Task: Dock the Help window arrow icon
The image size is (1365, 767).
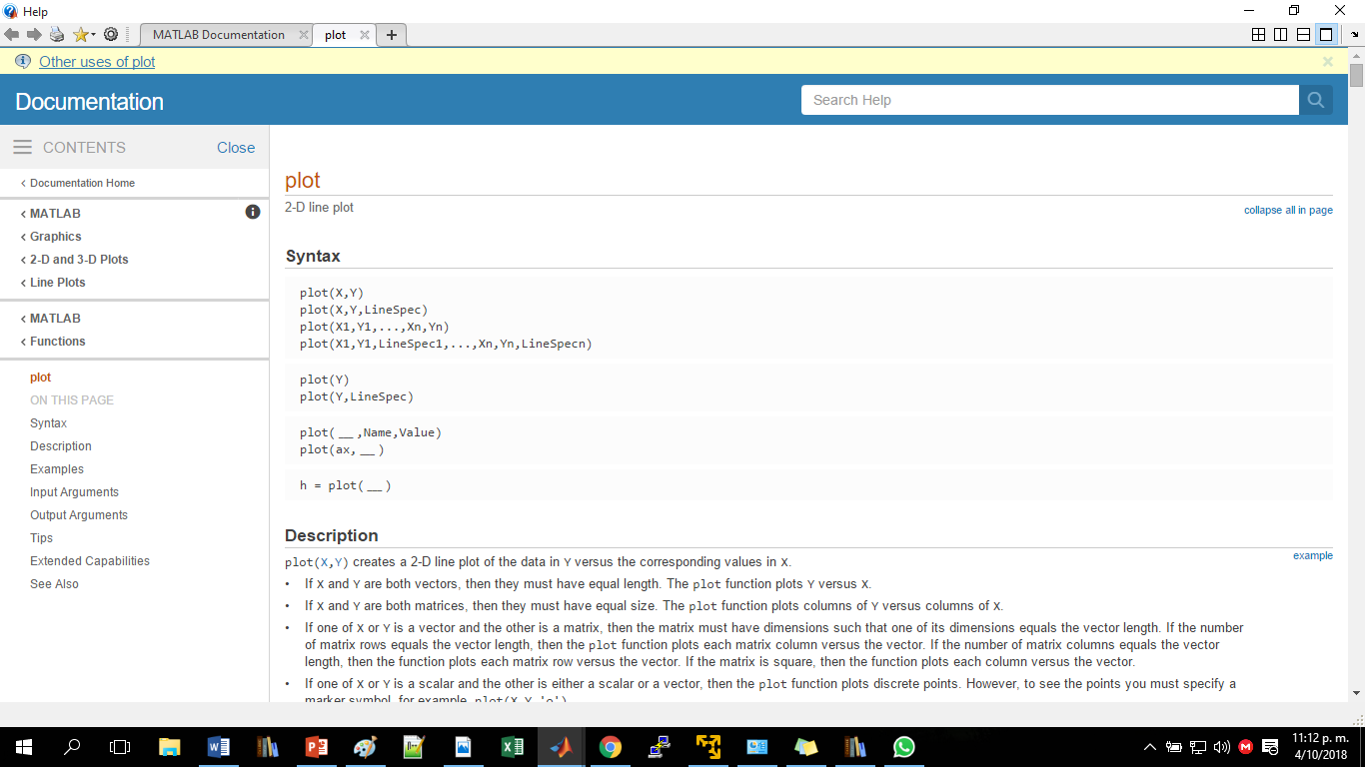Action: 1355,35
